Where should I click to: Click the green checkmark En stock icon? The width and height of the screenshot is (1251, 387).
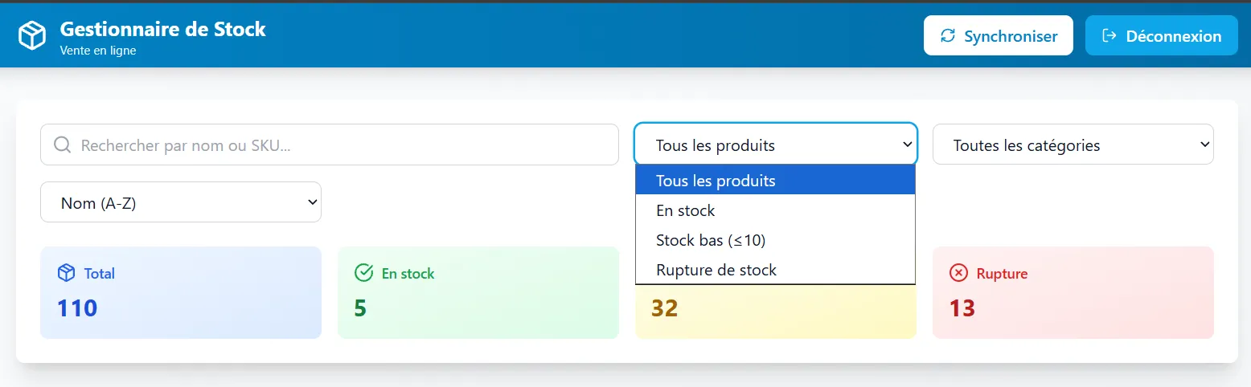[x=363, y=273]
